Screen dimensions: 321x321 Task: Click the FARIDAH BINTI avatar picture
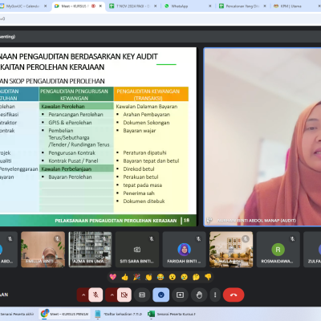point(184,250)
